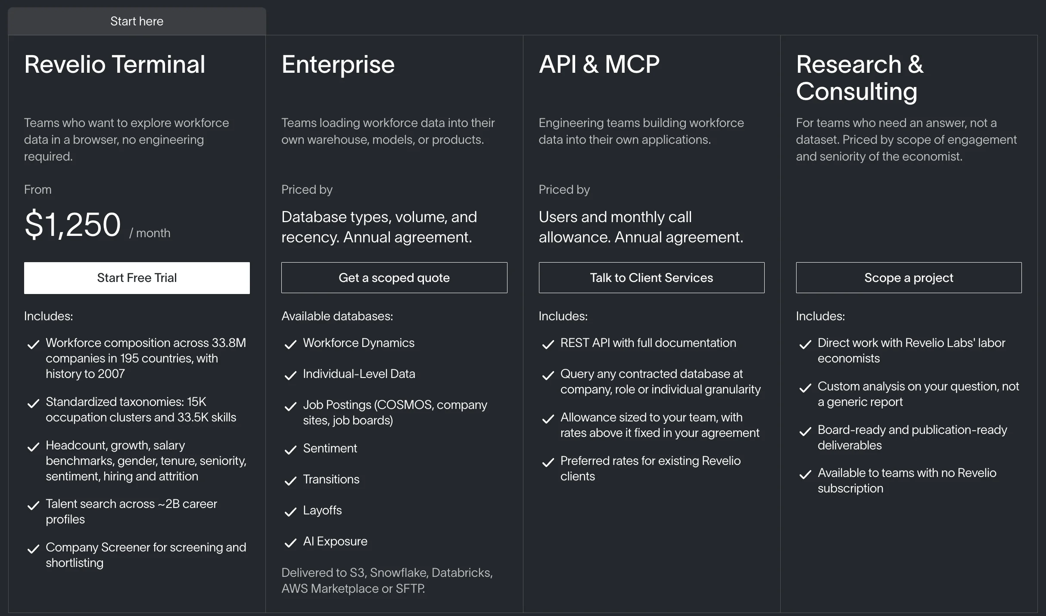The height and width of the screenshot is (616, 1046).
Task: Click checkmark beside Talent search item
Action: [x=33, y=505]
